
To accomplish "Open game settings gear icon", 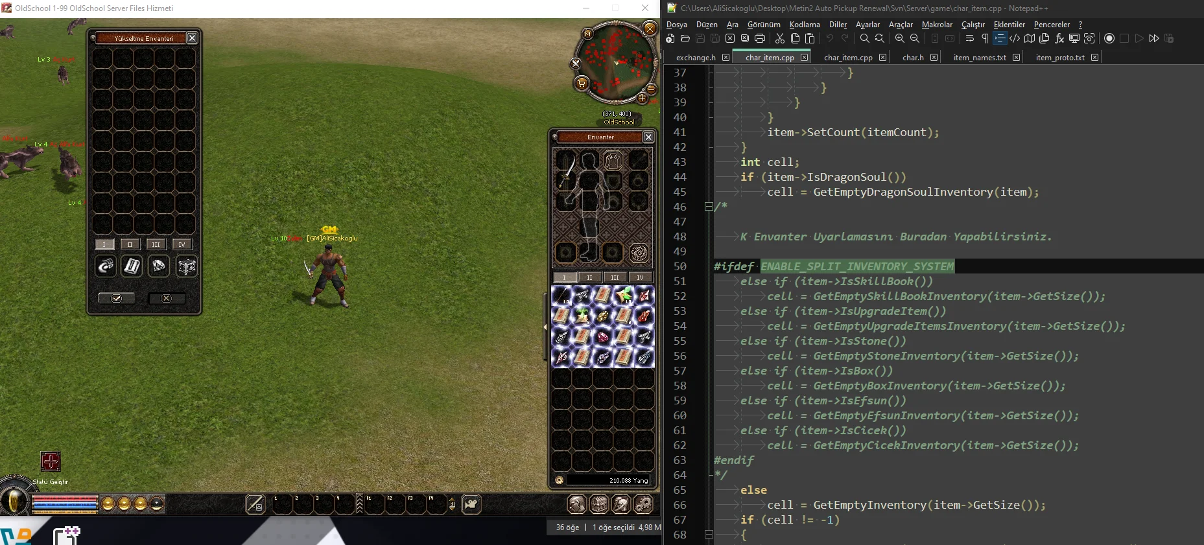I will click(643, 504).
